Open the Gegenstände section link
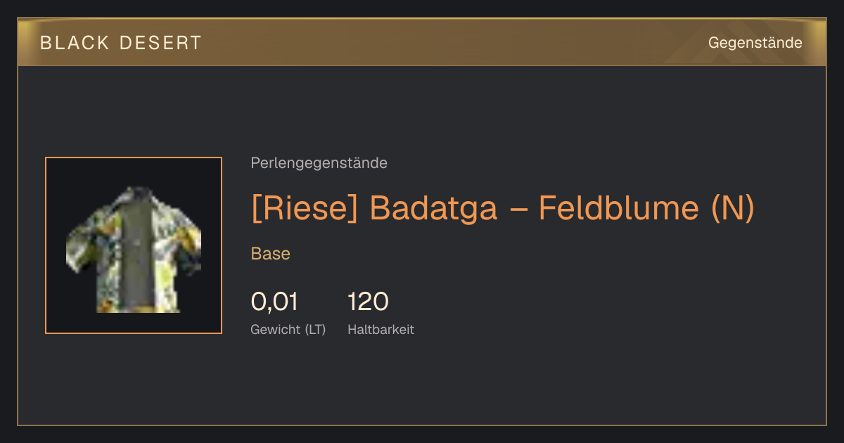This screenshot has height=443, width=844. click(755, 43)
